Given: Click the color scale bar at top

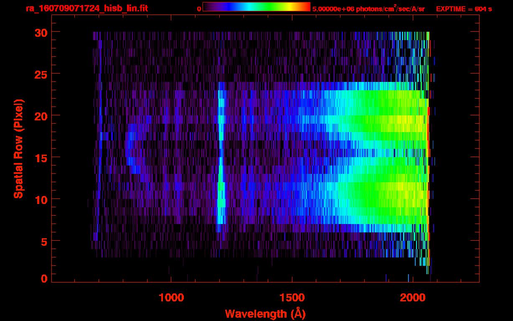Looking at the screenshot, I should tap(256, 7).
